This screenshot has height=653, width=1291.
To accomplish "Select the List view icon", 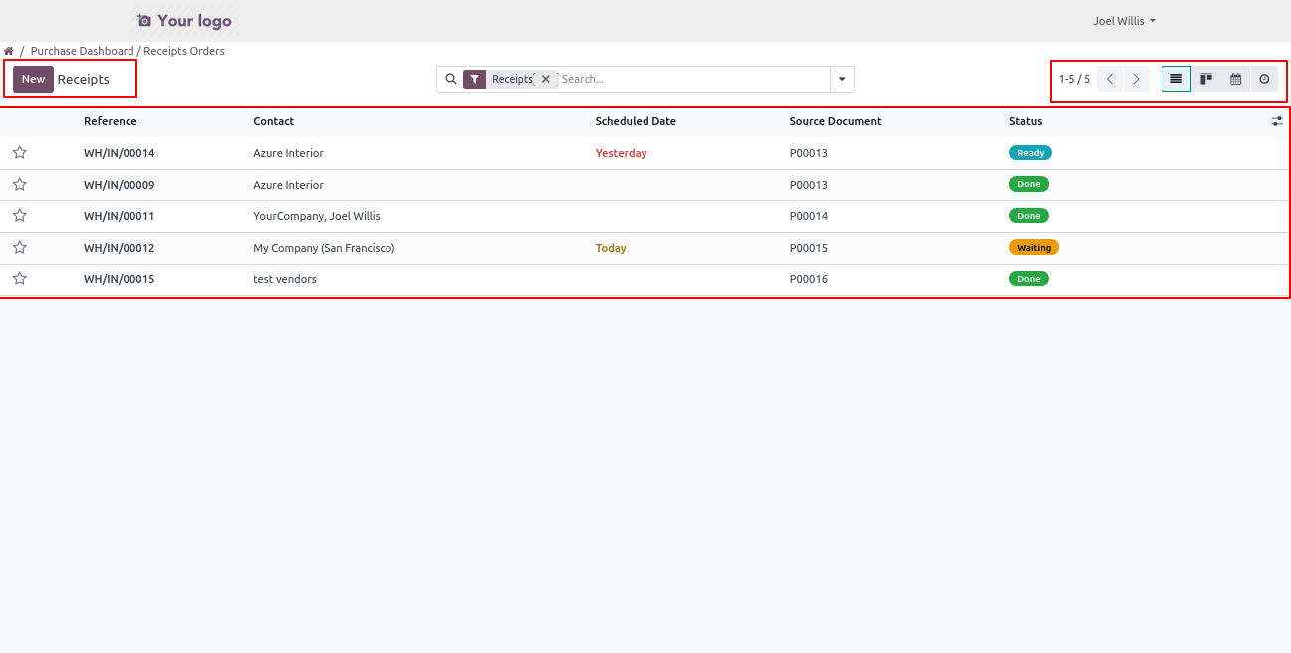I will 1176,79.
